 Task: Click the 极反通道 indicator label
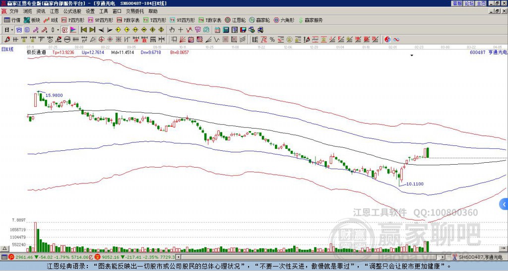click(36, 52)
